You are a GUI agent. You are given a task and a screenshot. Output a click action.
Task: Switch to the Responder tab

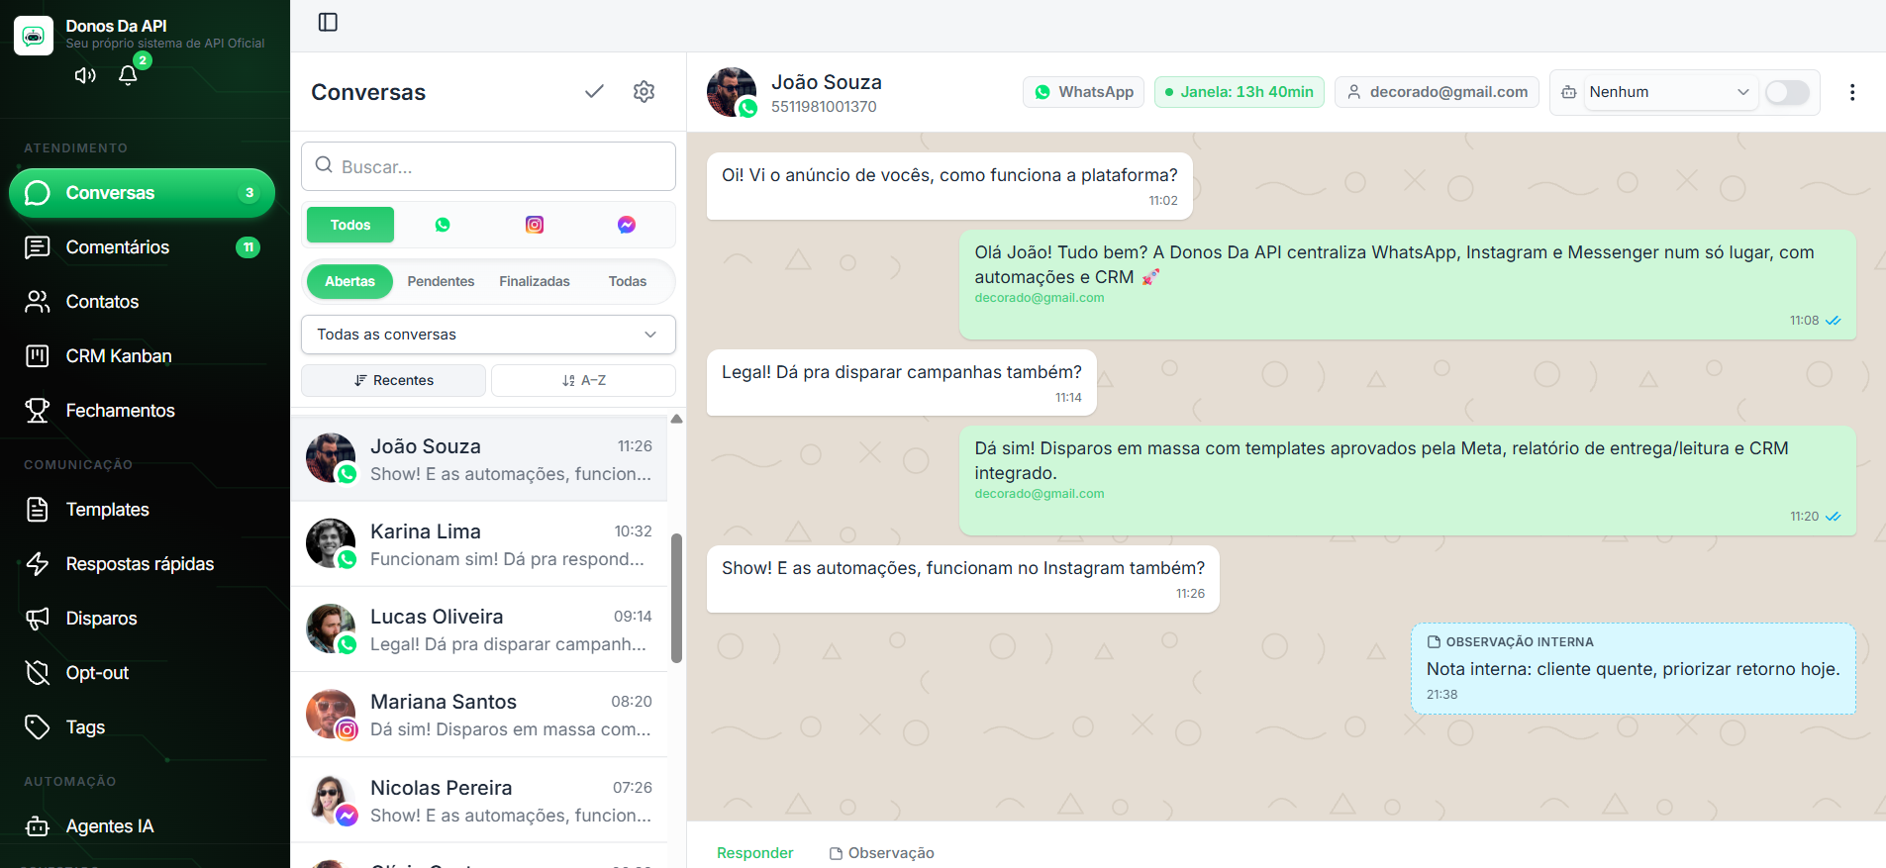754,853
